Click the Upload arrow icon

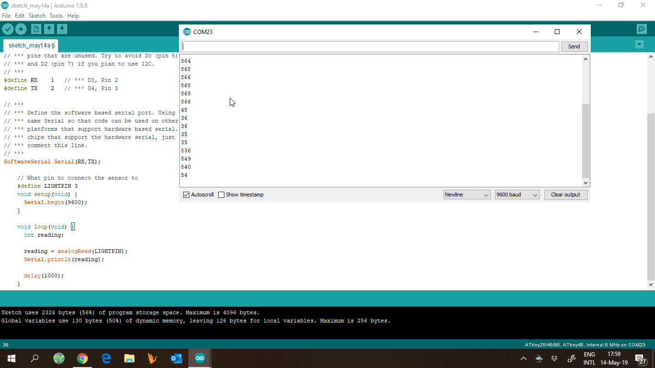[x=21, y=29]
